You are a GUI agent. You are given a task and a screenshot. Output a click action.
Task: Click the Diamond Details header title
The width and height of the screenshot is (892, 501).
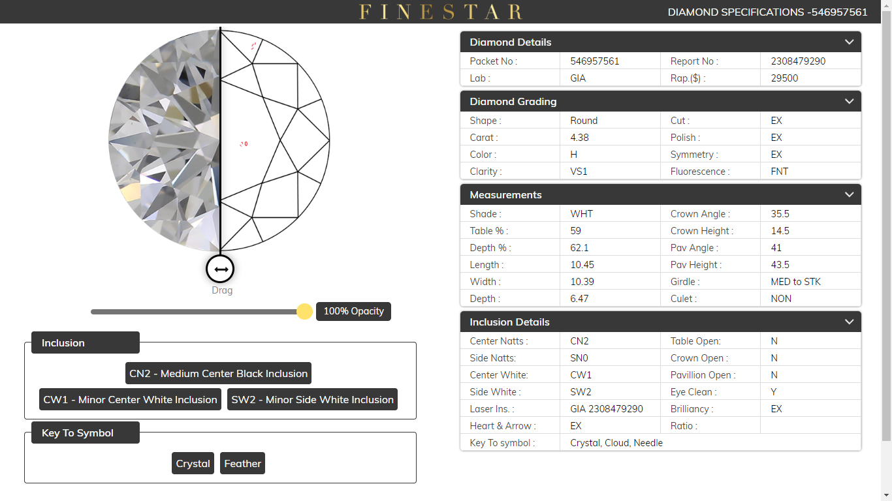tap(511, 42)
